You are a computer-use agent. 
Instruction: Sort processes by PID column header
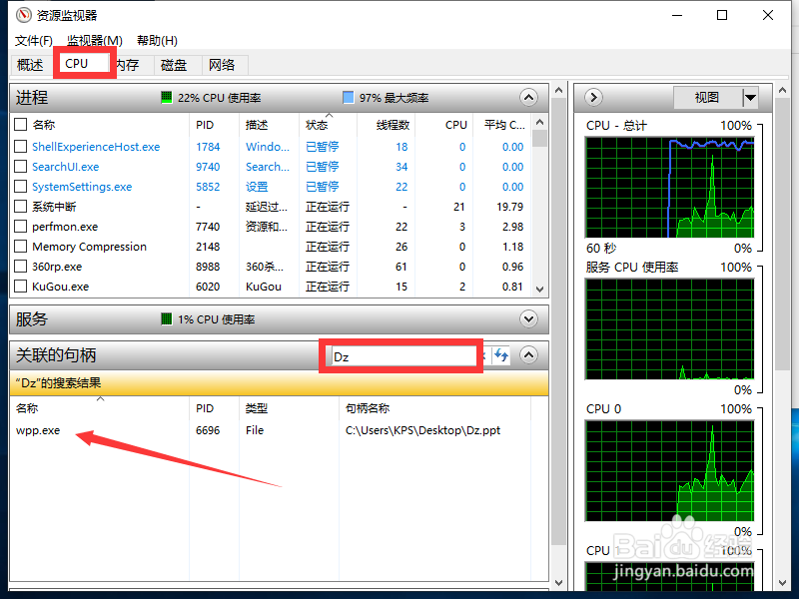point(214,125)
